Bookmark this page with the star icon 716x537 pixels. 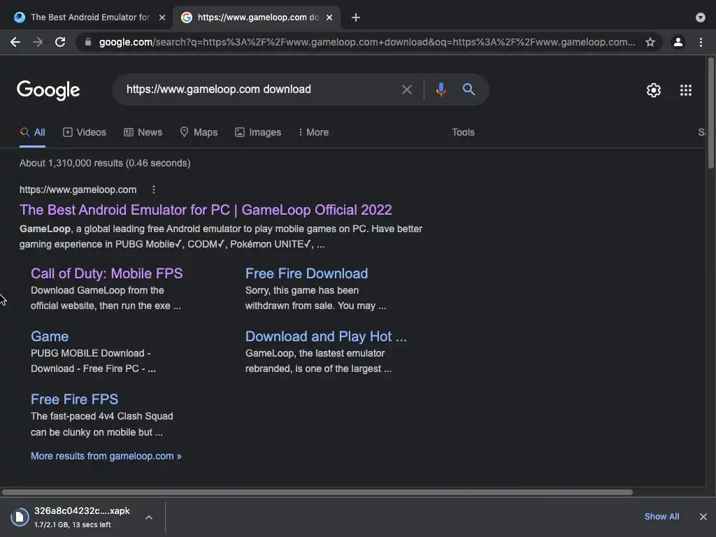[x=650, y=42]
